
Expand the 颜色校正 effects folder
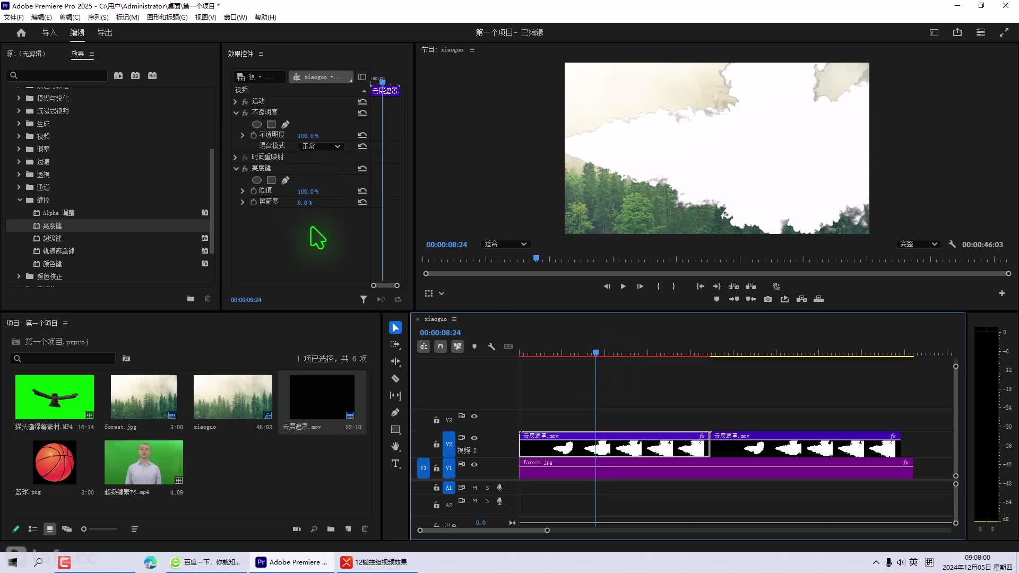19,276
